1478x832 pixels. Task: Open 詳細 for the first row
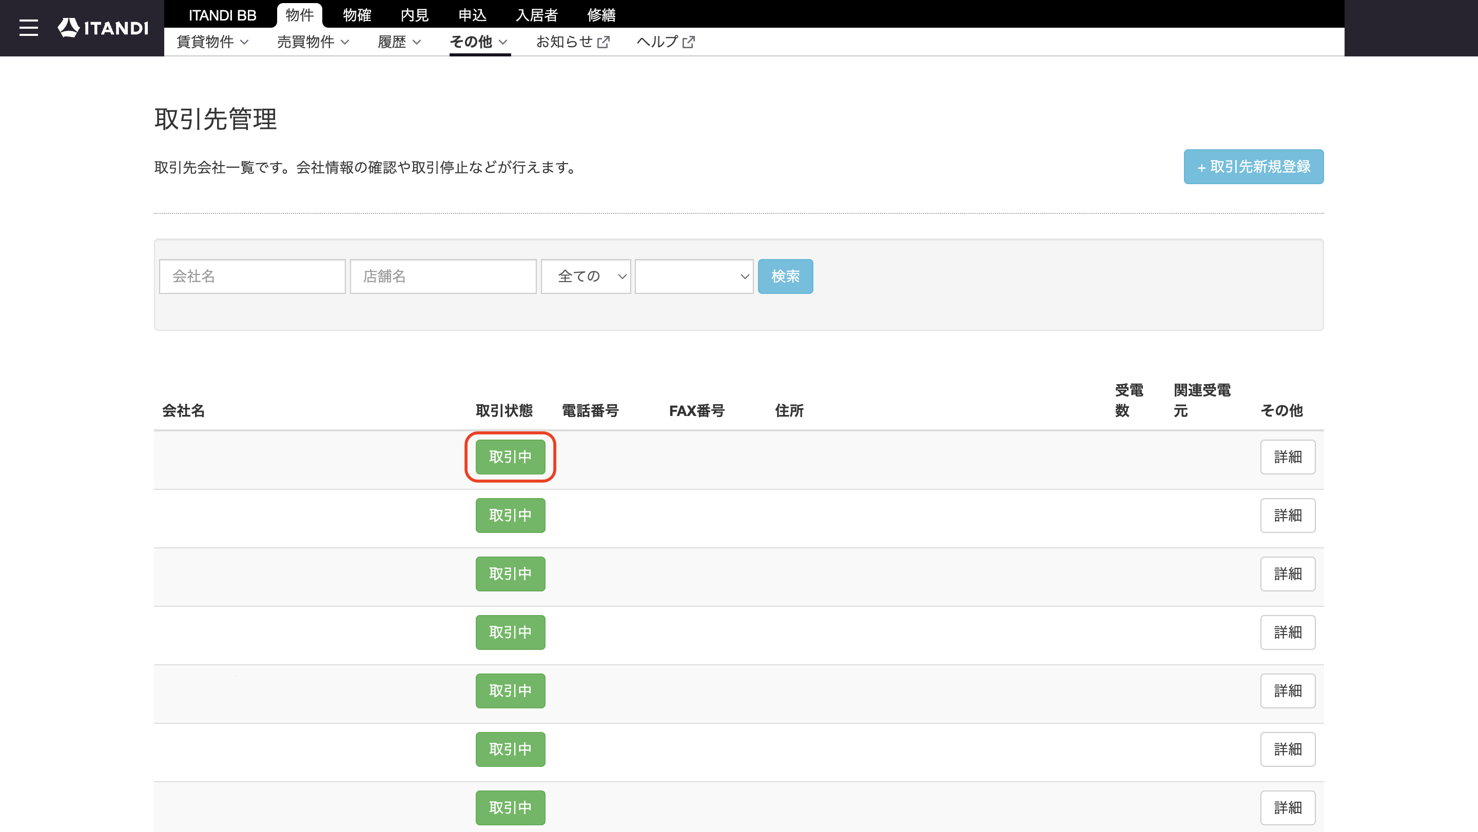click(x=1288, y=457)
